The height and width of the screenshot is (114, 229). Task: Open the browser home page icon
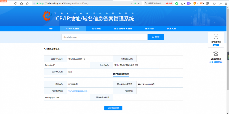tap(21, 3)
